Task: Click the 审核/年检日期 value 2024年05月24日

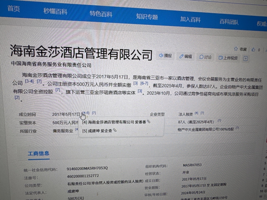Action: click(x=193, y=193)
